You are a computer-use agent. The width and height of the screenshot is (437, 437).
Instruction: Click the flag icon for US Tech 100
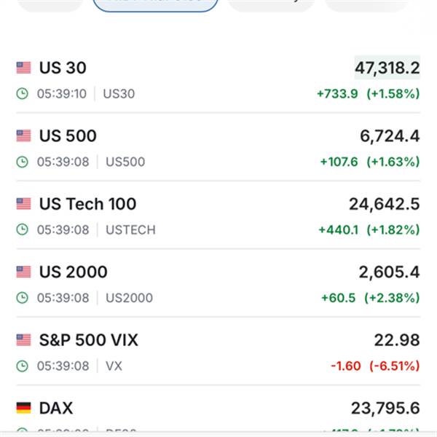[23, 204]
